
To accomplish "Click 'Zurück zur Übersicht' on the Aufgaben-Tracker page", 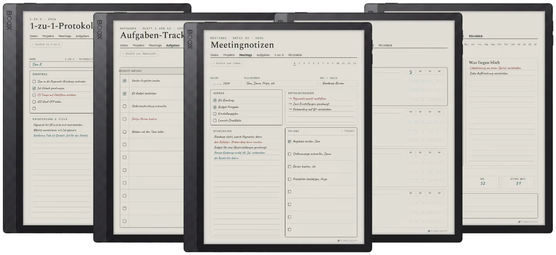I will point(139,54).
